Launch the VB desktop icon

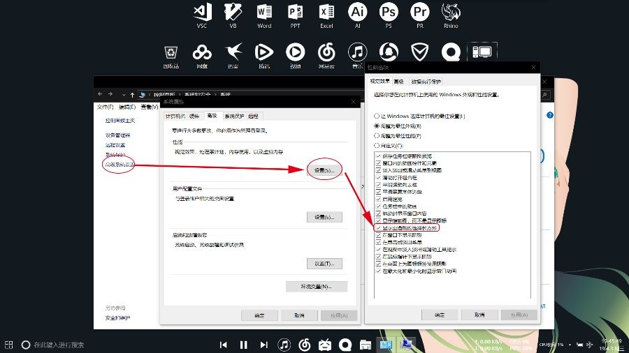[233, 15]
